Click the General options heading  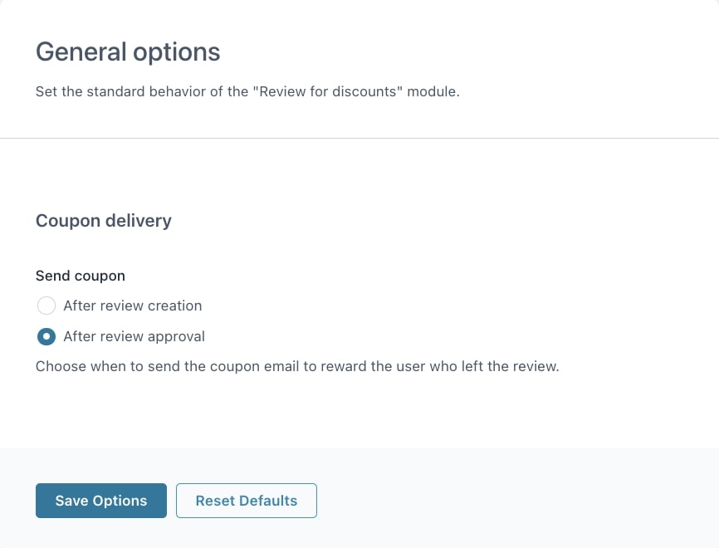pos(128,52)
